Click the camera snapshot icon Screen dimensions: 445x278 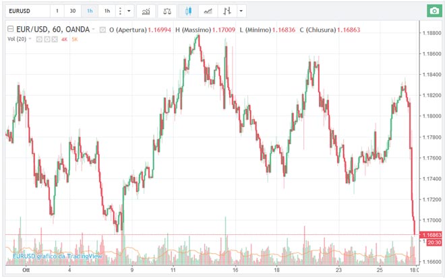[x=433, y=11]
